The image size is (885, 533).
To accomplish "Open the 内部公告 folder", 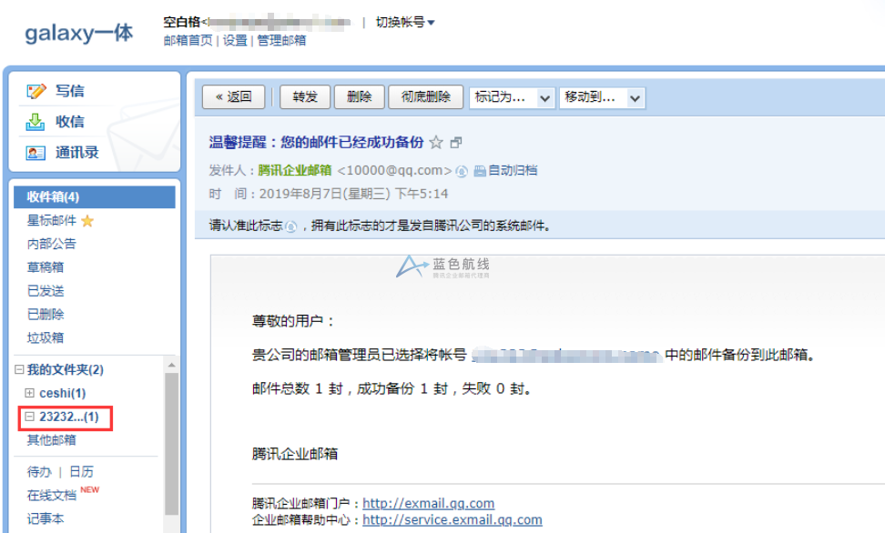I will (x=51, y=244).
